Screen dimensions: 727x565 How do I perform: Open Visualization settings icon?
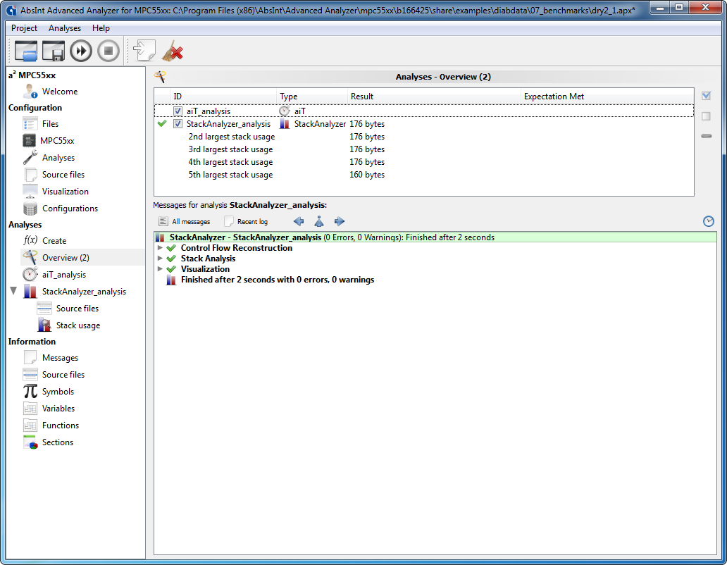pyautogui.click(x=30, y=192)
